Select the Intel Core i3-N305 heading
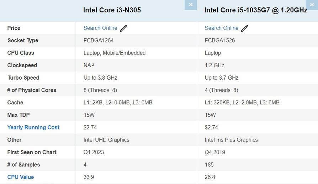Screen dimensions: 318x184 click(x=112, y=10)
